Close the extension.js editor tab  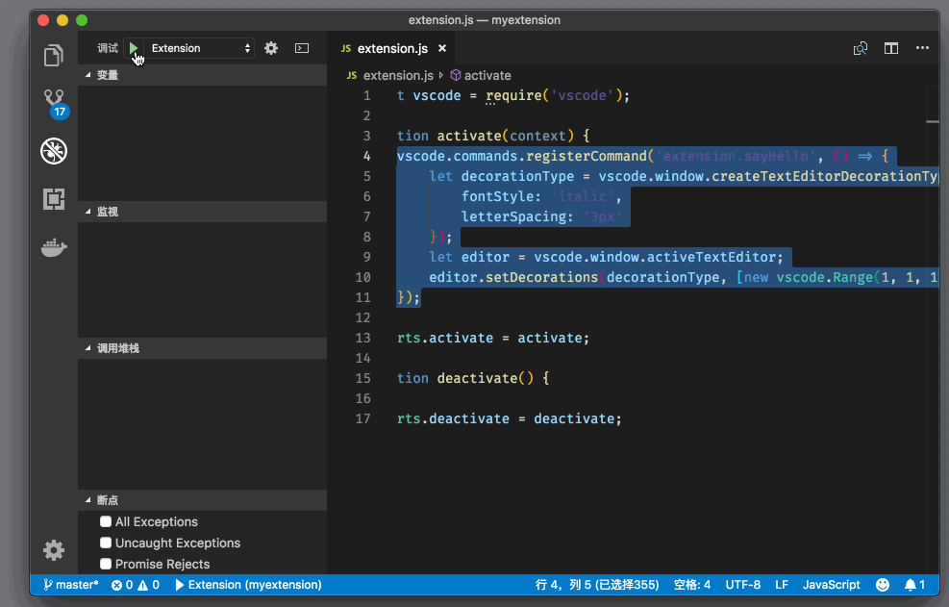(x=442, y=48)
